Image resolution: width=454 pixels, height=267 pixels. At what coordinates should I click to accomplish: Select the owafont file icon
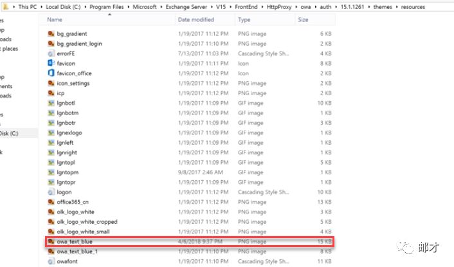click(x=51, y=261)
